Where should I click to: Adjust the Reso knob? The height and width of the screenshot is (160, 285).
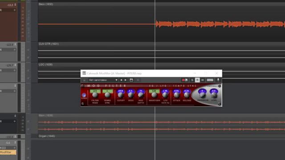(x=130, y=95)
